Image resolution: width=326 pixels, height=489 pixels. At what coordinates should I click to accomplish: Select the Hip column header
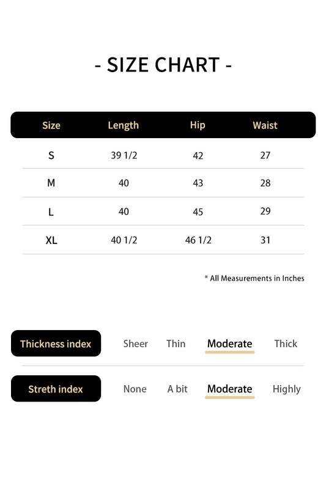coord(198,125)
